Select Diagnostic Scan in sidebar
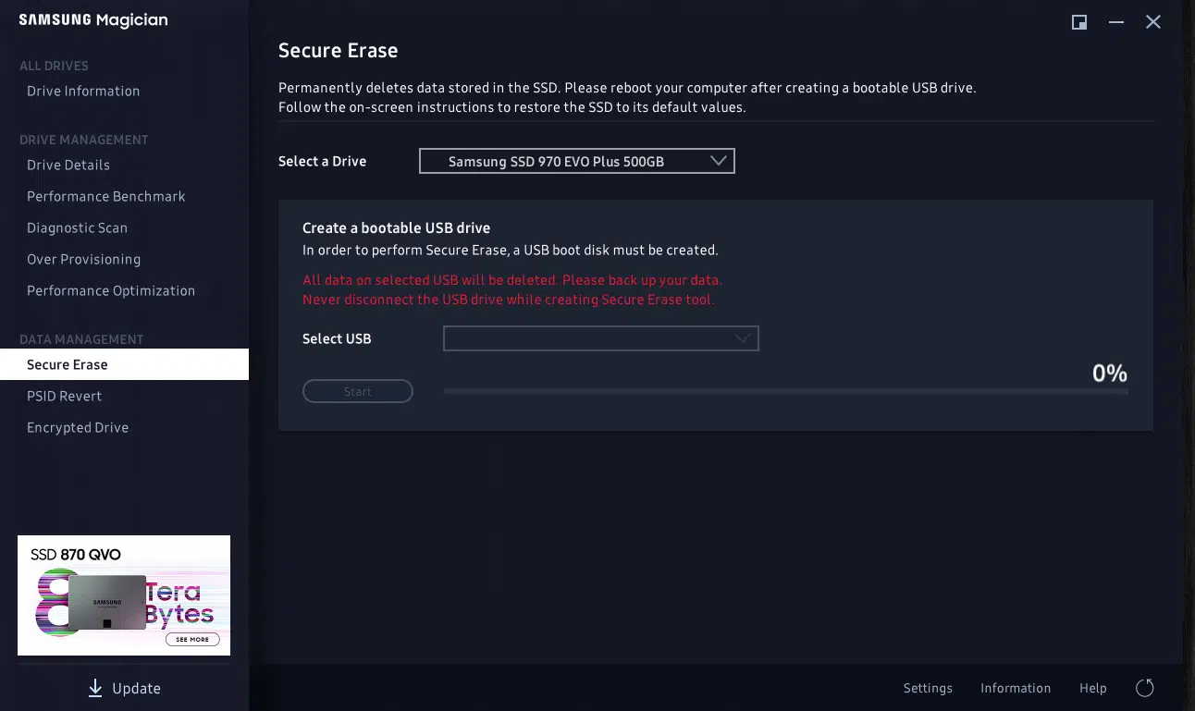 [77, 227]
